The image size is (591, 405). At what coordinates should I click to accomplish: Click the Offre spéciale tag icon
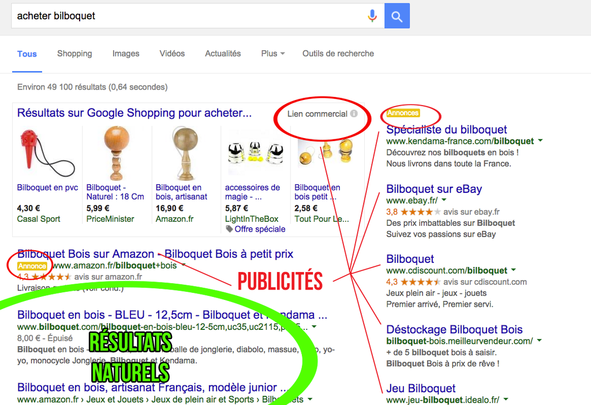(x=229, y=229)
